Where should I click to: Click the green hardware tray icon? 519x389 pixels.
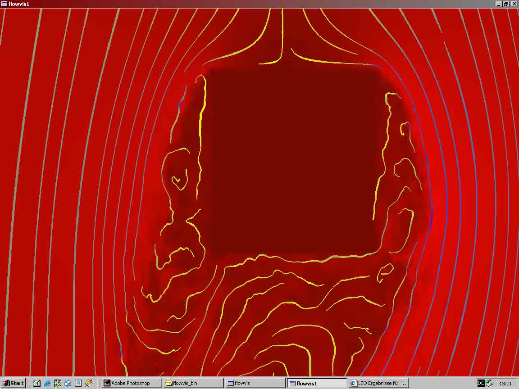(489, 383)
